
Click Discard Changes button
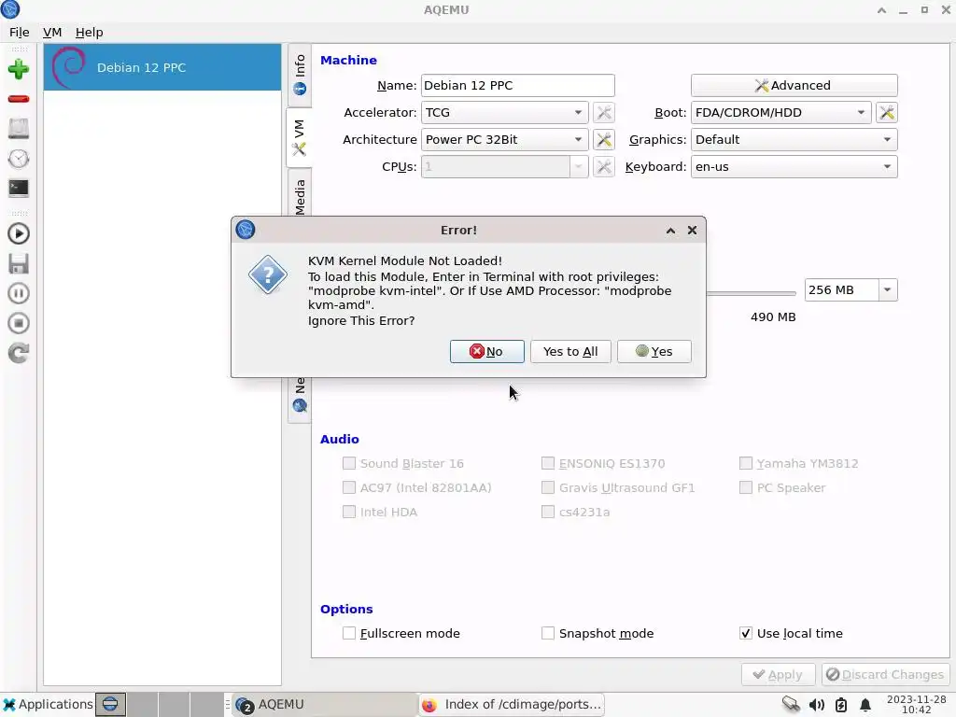885,674
